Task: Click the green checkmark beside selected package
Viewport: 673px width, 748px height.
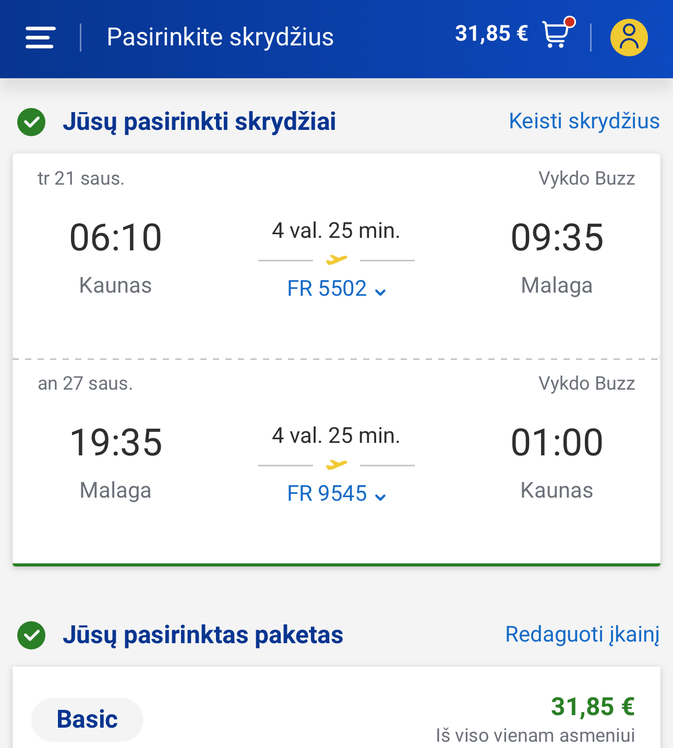Action: (31, 635)
